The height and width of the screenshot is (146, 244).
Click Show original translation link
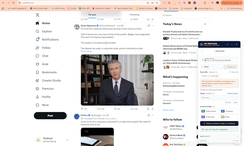111,119
